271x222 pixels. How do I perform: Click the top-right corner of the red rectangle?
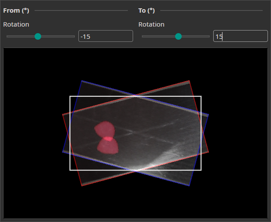(x=189, y=81)
